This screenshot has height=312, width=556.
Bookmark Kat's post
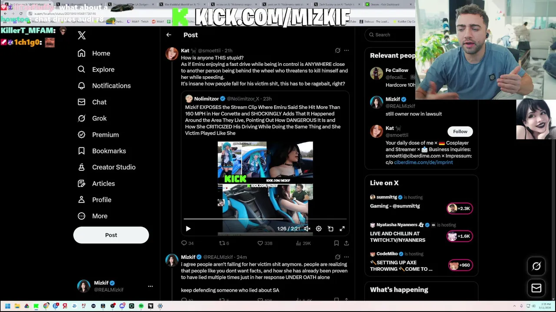(x=336, y=243)
